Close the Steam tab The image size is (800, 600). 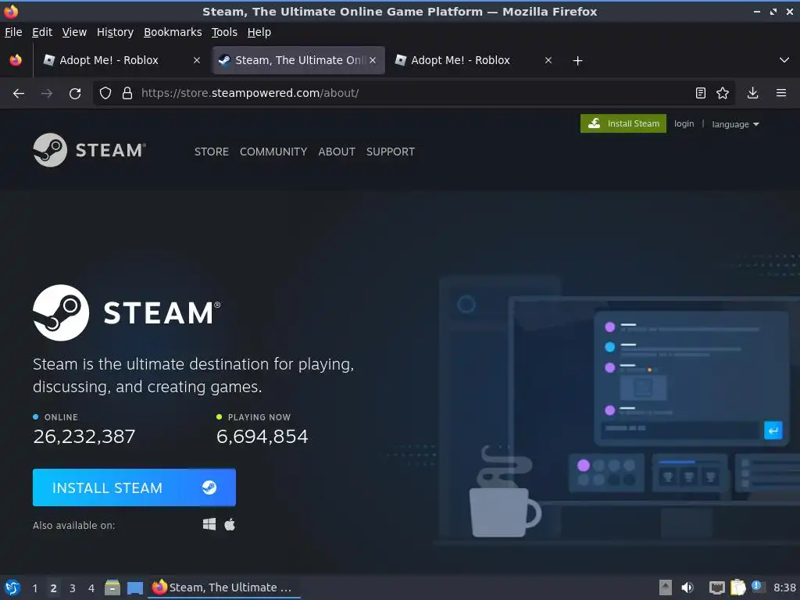pos(373,60)
